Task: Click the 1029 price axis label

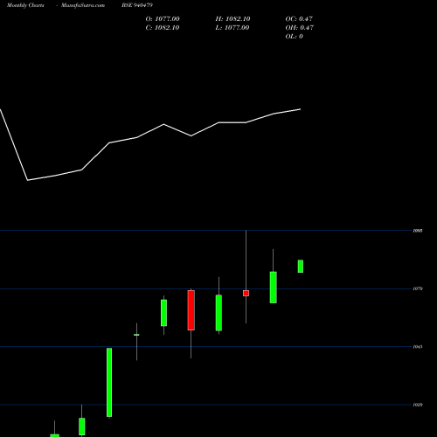Action: pyautogui.click(x=418, y=405)
